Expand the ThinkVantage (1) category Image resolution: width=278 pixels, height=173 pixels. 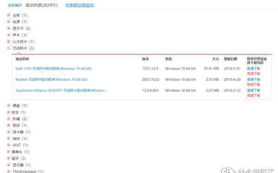[x=8, y=171]
